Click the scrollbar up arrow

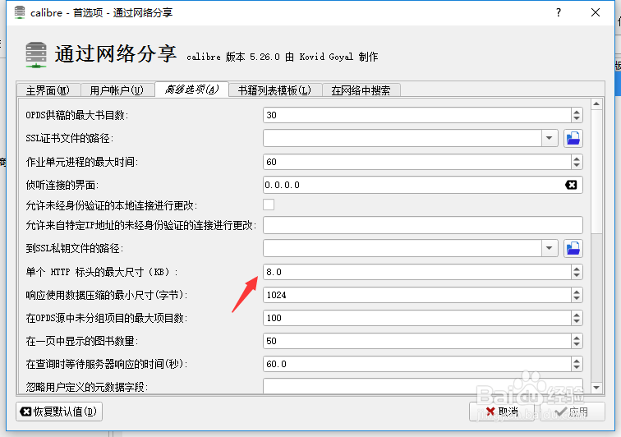pos(596,103)
